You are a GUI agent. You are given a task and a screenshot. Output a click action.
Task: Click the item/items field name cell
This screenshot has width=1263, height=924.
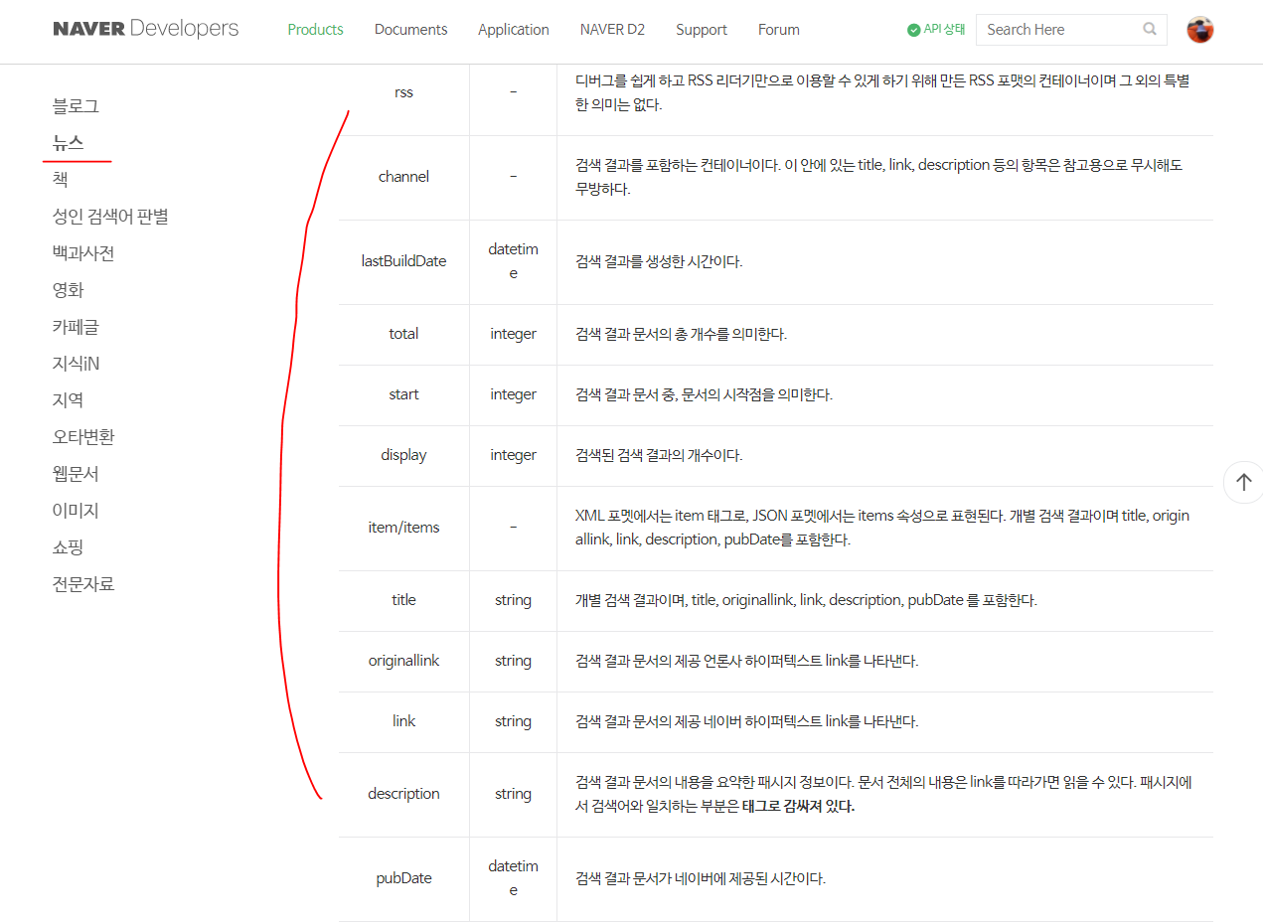point(403,528)
